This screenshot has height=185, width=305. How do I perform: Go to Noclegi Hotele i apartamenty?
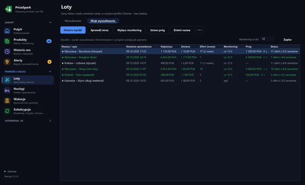(27, 90)
